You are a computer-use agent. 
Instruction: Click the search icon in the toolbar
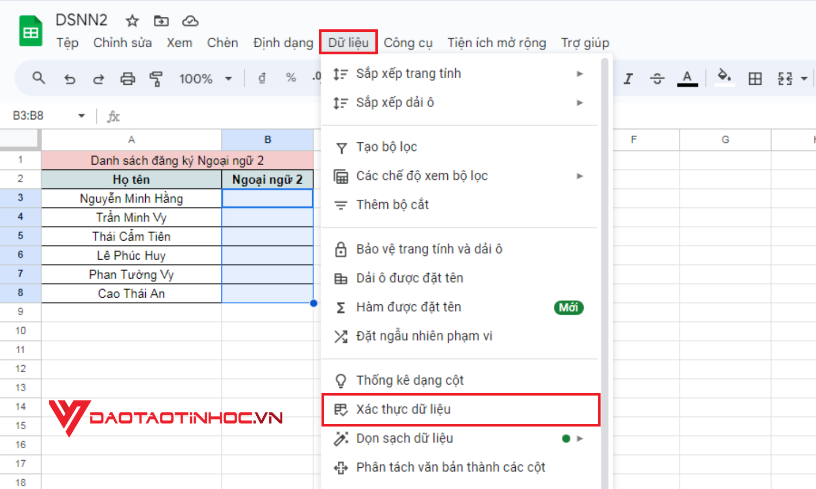coord(39,78)
